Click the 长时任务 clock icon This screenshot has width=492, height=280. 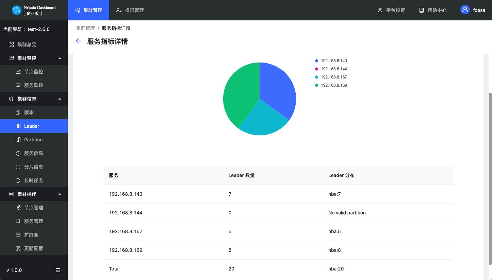pyautogui.click(x=18, y=180)
